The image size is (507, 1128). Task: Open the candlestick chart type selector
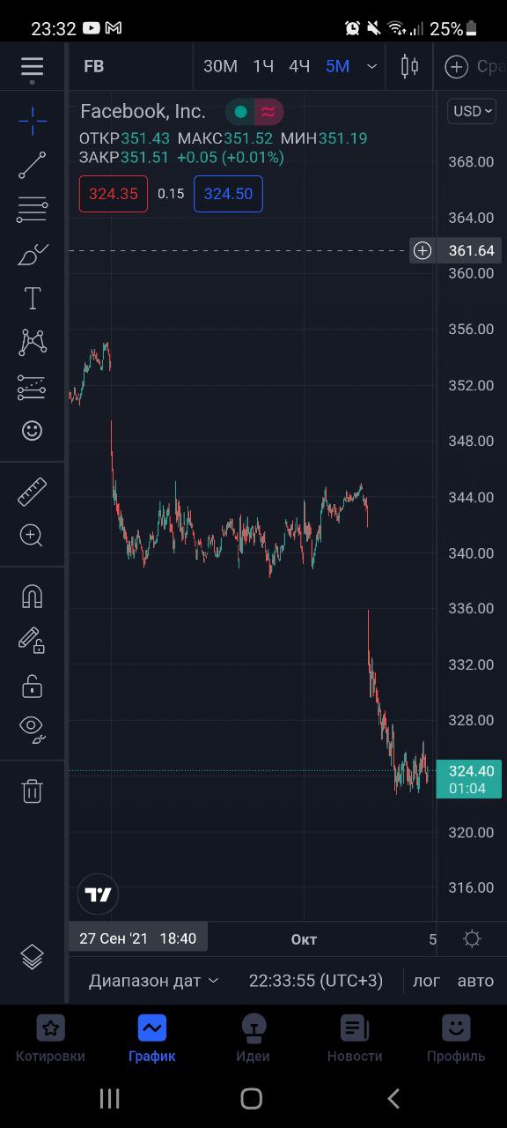pos(409,66)
